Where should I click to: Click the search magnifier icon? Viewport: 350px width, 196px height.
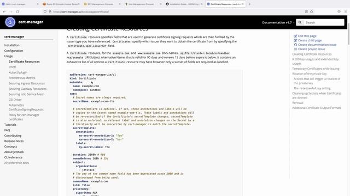pyautogui.click(x=300, y=22)
